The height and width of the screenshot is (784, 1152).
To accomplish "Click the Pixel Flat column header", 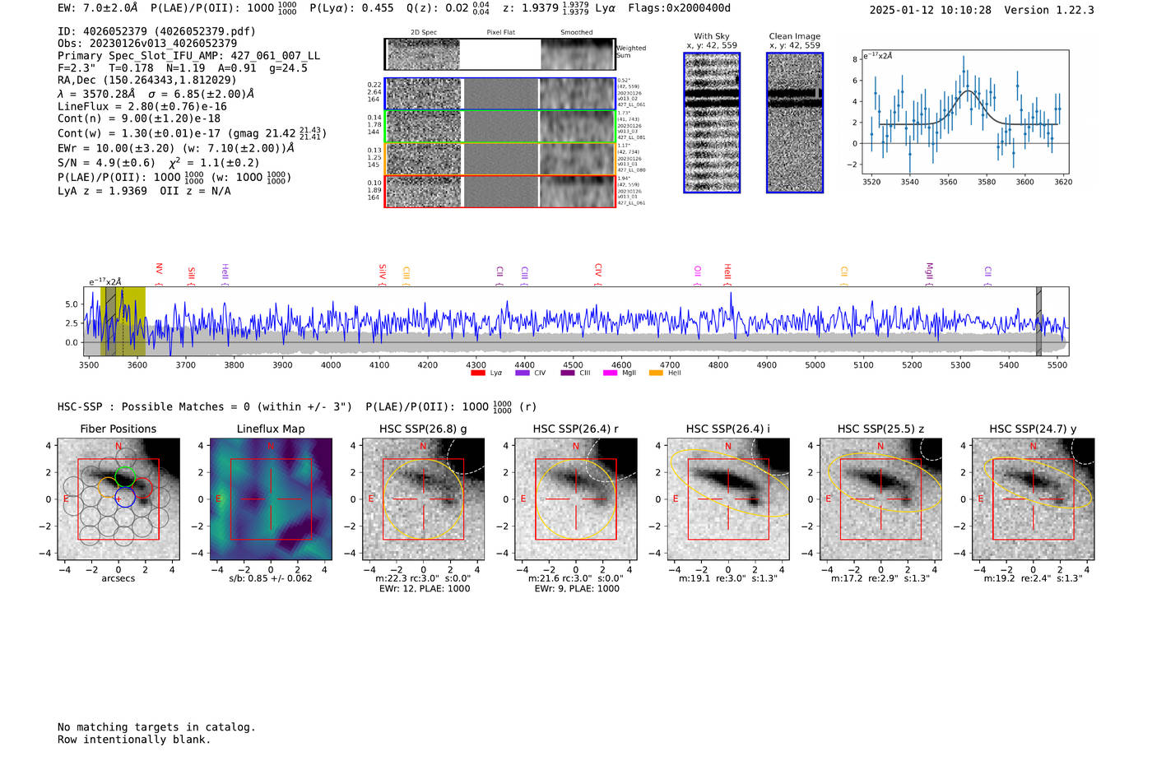I will 500,33.
